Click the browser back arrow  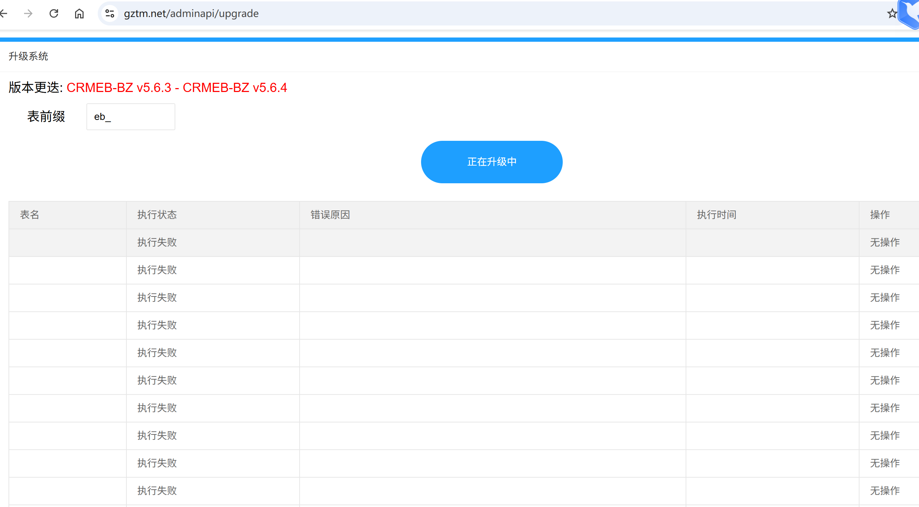coord(4,13)
